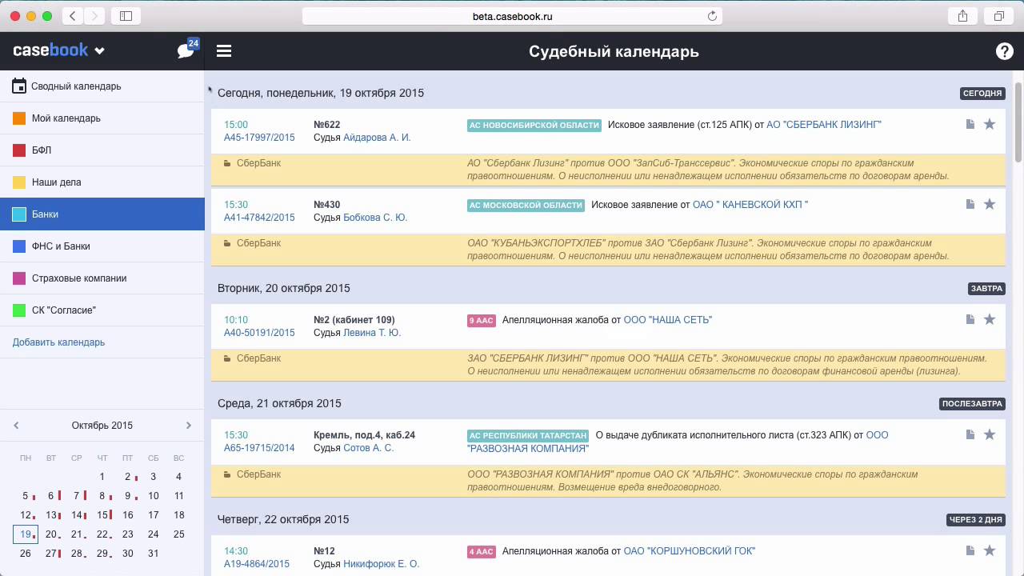
Task: Click the orange Мой календарь color square
Action: 19,118
